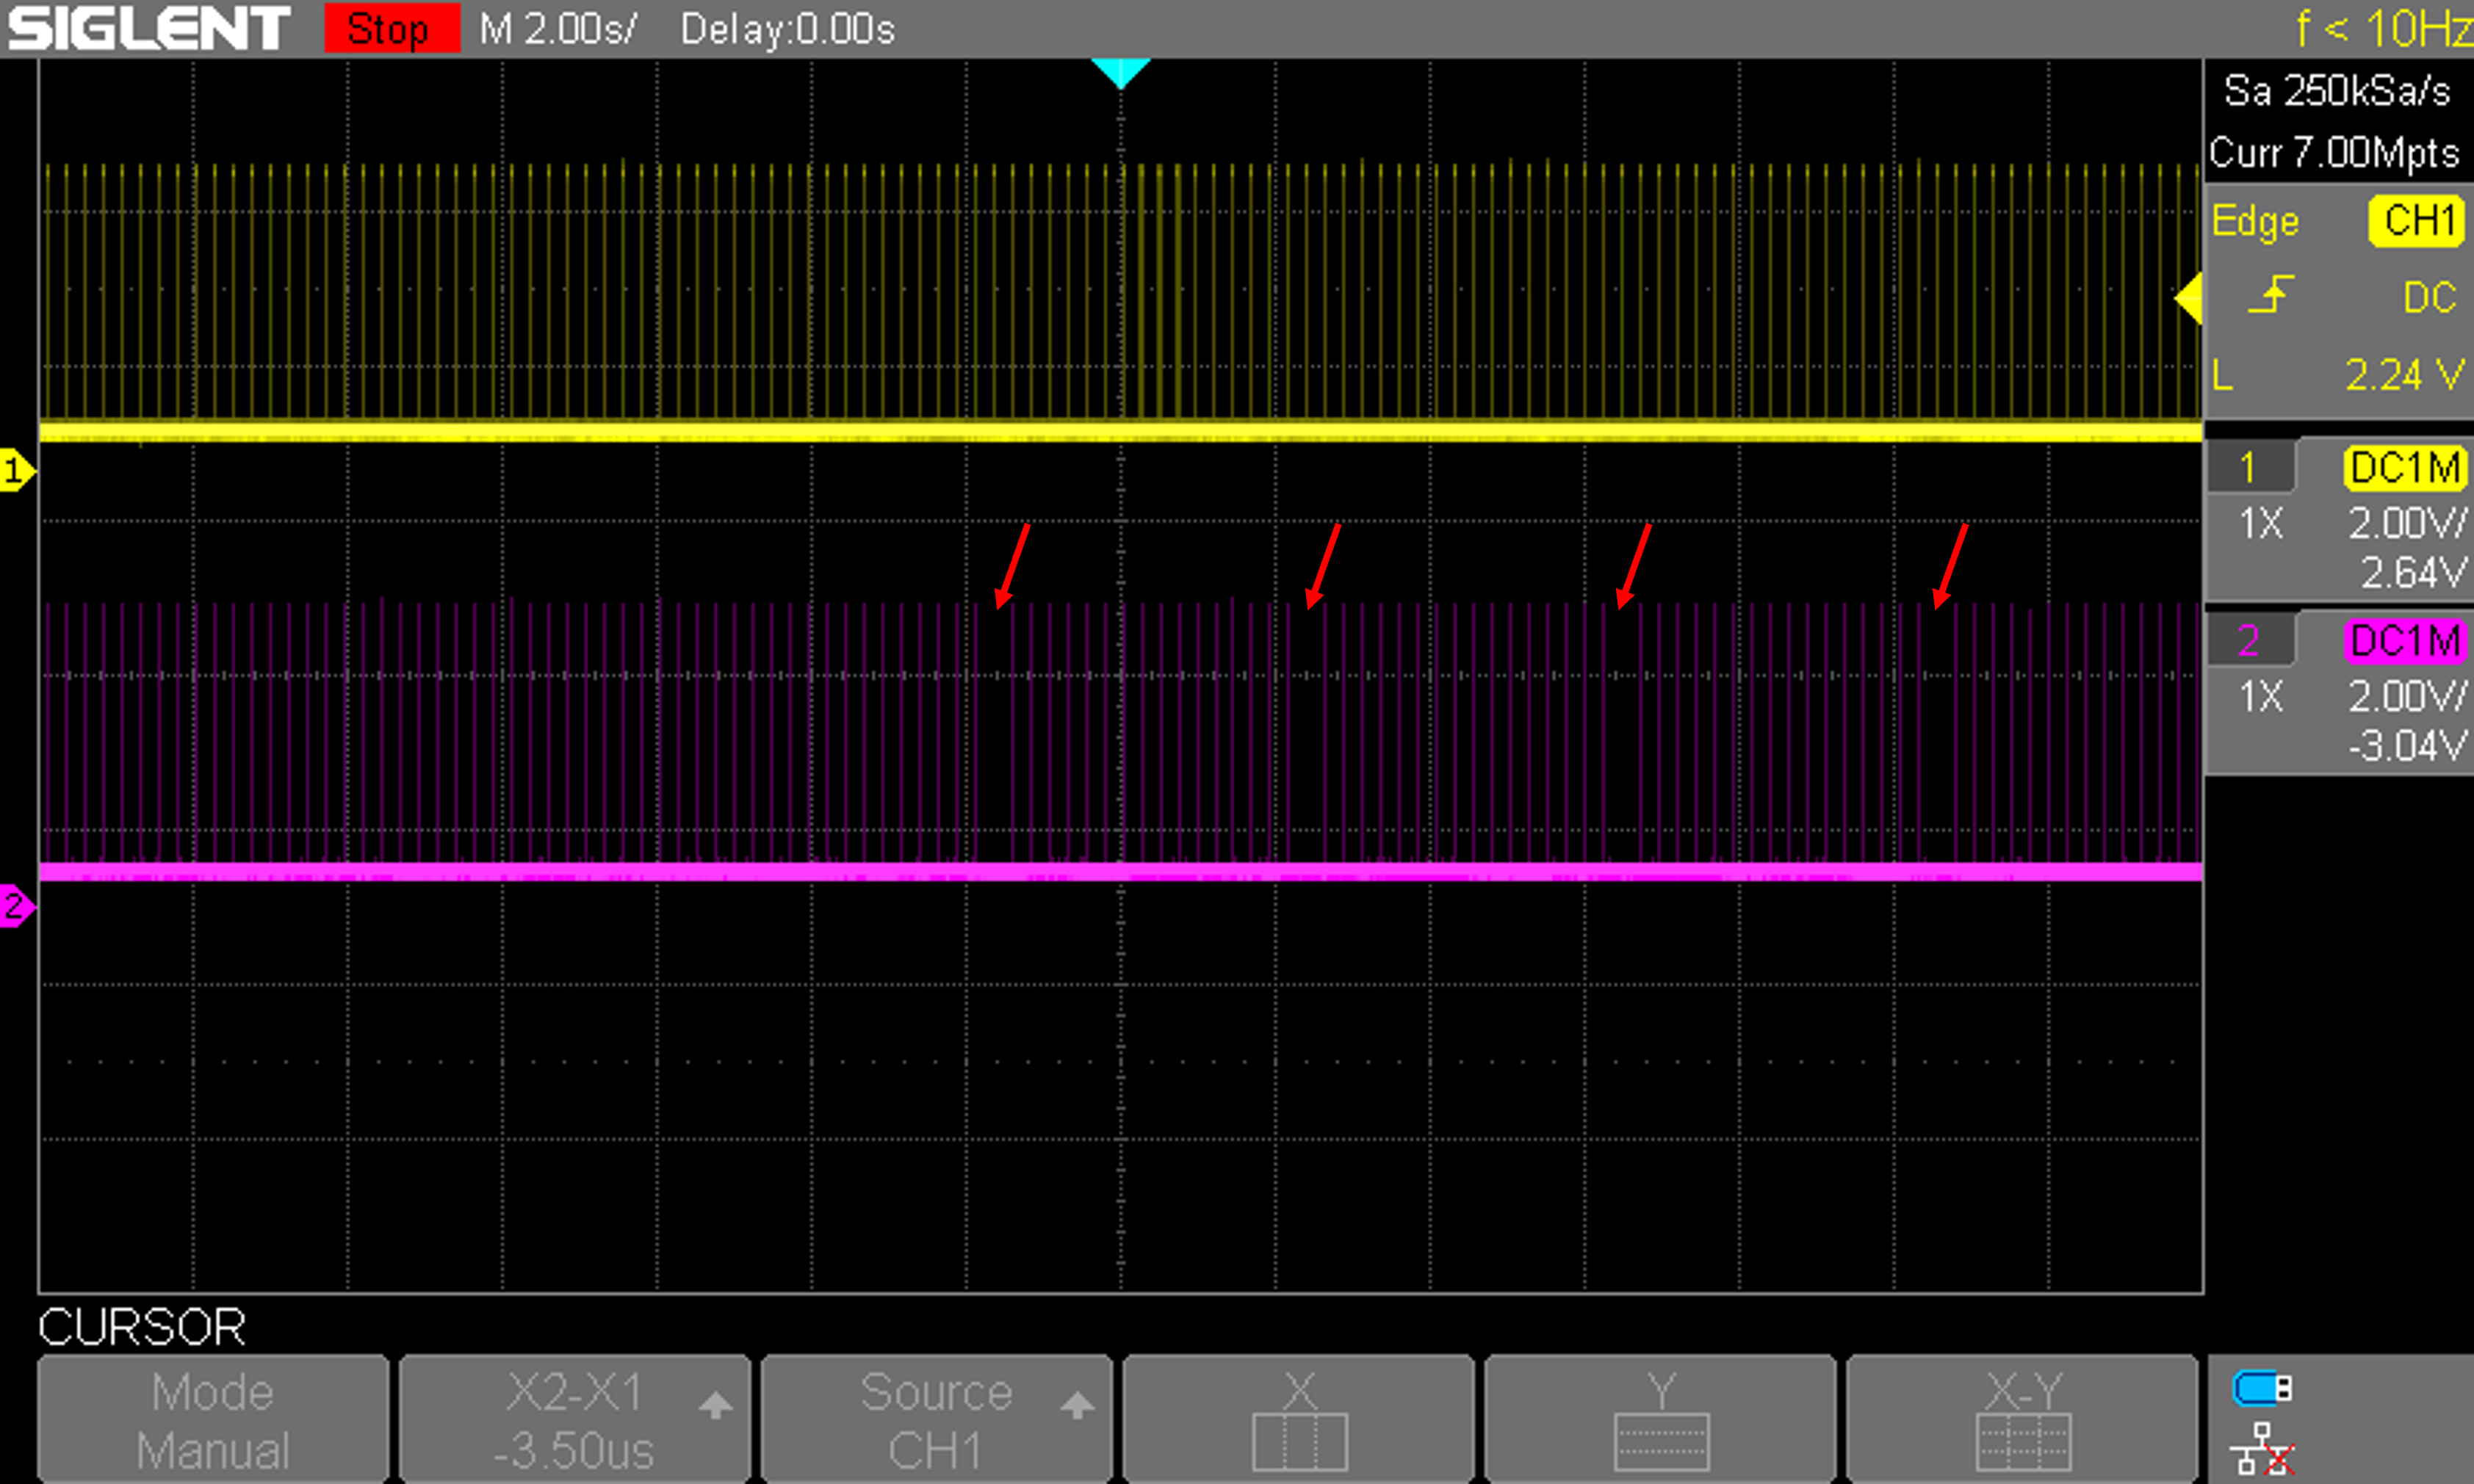The width and height of the screenshot is (2474, 1484).
Task: Click channel 2 2.00V/ scale value
Action: pyautogui.click(x=2409, y=696)
